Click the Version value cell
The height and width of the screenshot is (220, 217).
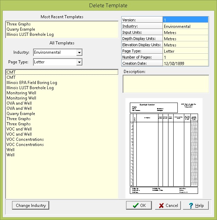coord(185,20)
